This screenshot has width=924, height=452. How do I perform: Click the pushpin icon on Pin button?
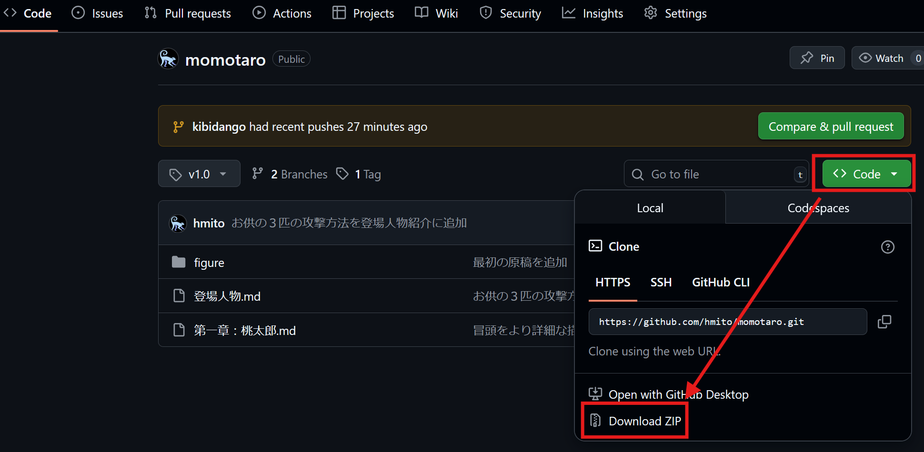tap(807, 58)
